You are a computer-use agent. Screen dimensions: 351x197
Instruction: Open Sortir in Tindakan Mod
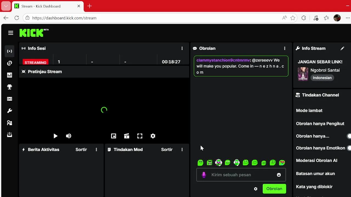coord(167,150)
